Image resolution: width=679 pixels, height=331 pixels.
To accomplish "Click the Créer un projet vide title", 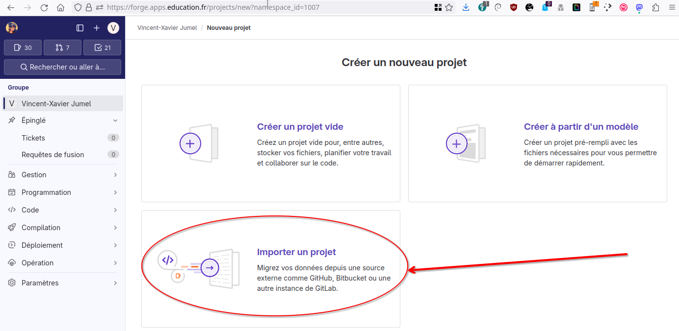I will [x=300, y=127].
